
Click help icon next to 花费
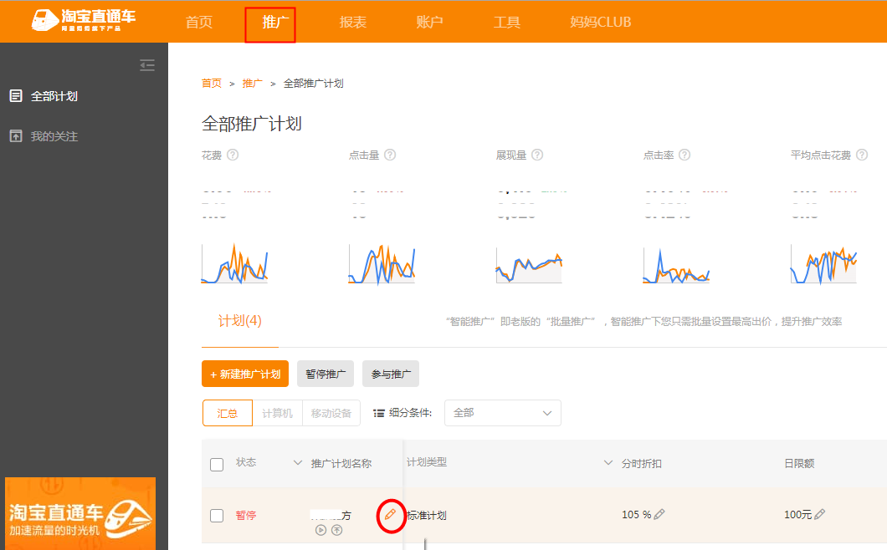tap(233, 155)
